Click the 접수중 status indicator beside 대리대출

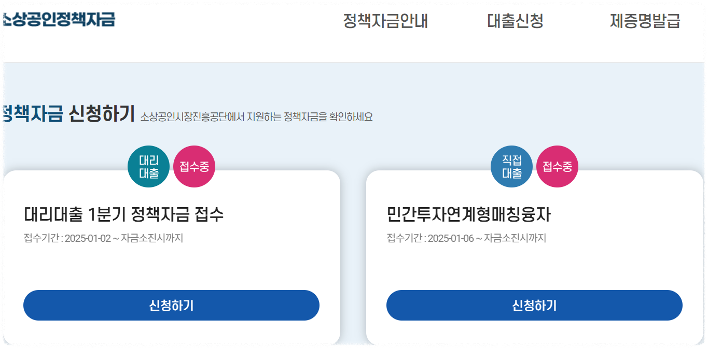coord(194,167)
